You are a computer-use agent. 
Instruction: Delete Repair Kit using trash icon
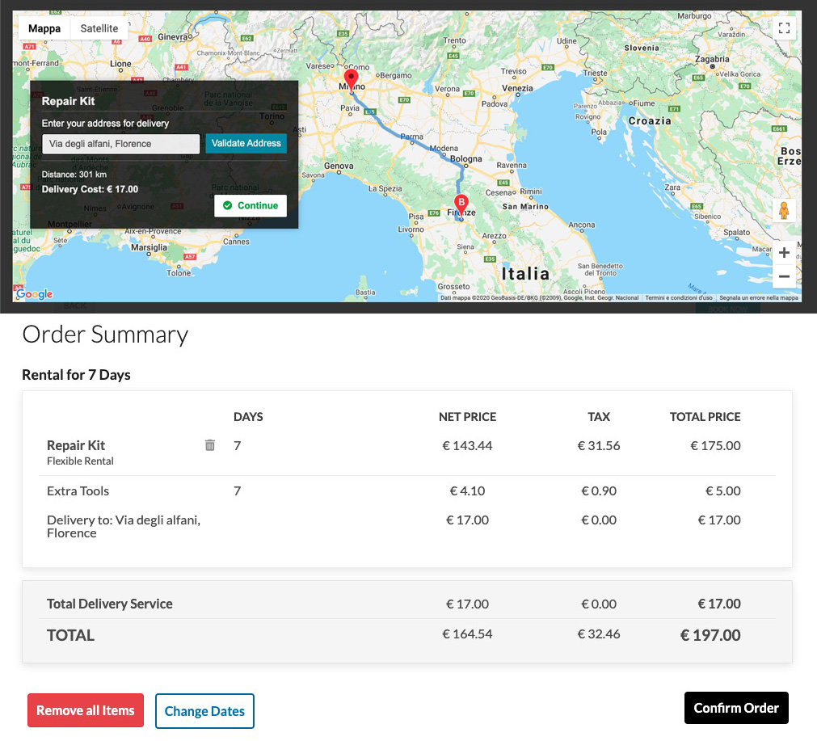click(x=210, y=445)
